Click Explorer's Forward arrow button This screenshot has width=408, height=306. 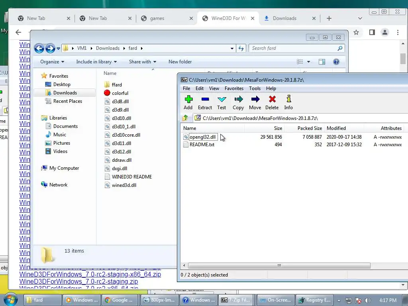50,48
